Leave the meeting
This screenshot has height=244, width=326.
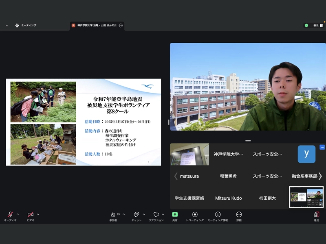coord(316,216)
